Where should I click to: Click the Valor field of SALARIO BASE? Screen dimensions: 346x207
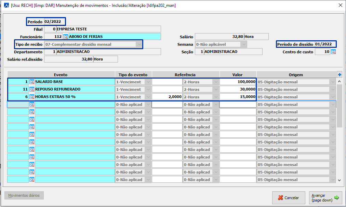point(238,82)
